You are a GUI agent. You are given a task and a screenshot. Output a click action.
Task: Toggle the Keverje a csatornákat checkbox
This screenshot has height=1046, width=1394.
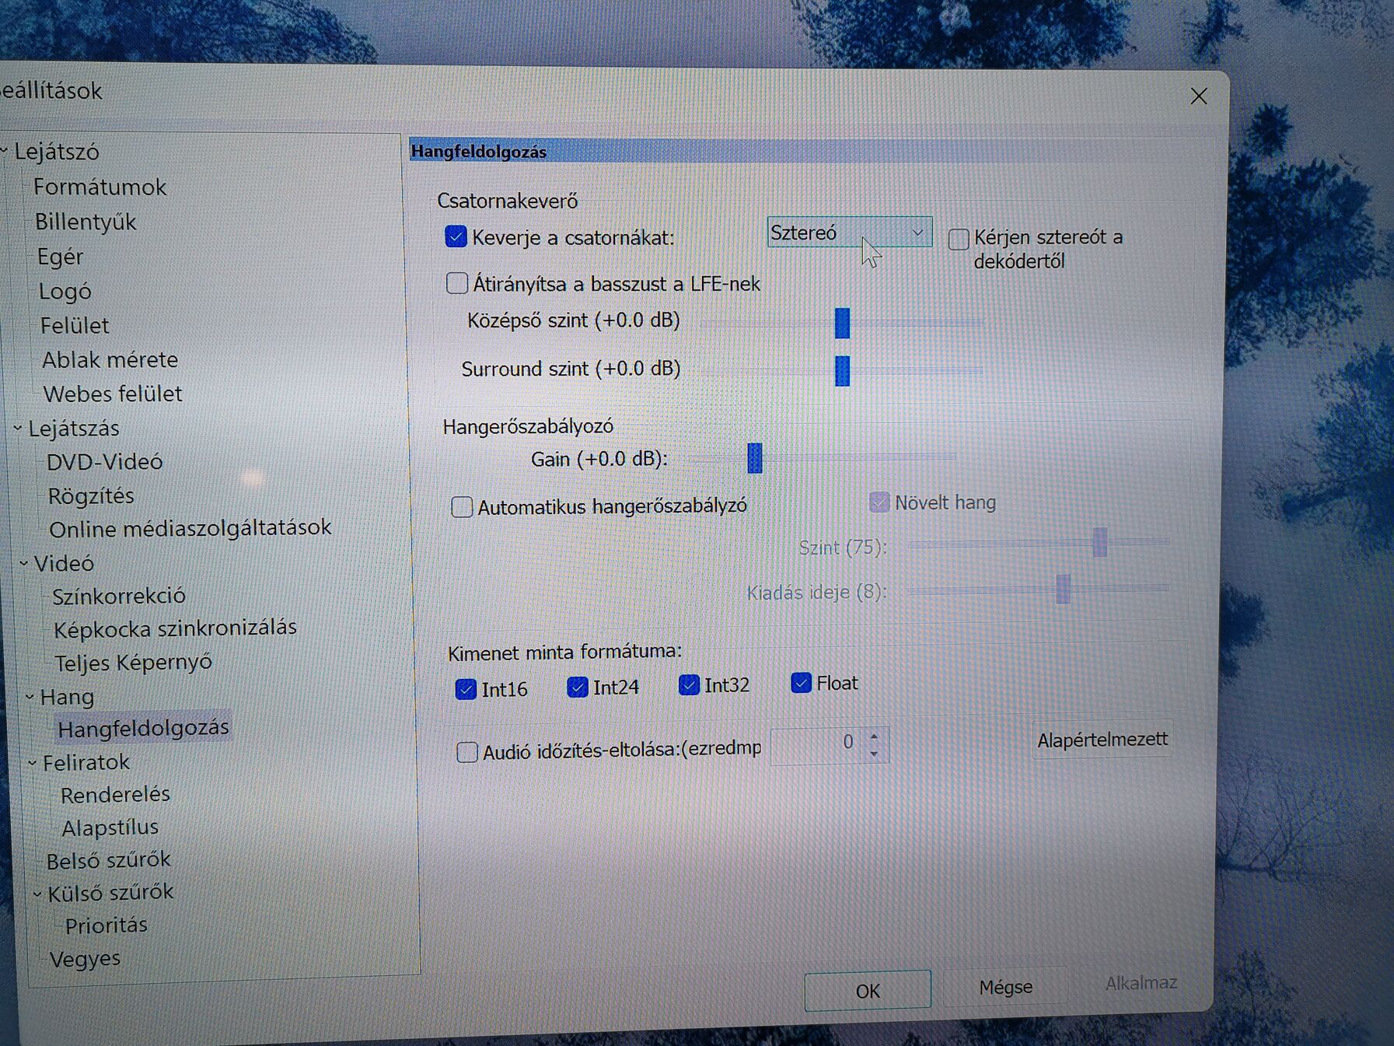tap(456, 236)
